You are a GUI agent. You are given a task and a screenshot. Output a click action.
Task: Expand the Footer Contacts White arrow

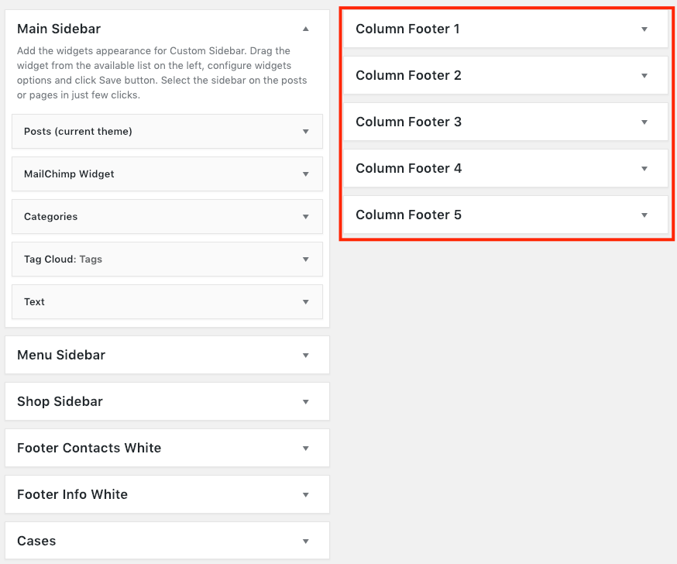coord(306,449)
